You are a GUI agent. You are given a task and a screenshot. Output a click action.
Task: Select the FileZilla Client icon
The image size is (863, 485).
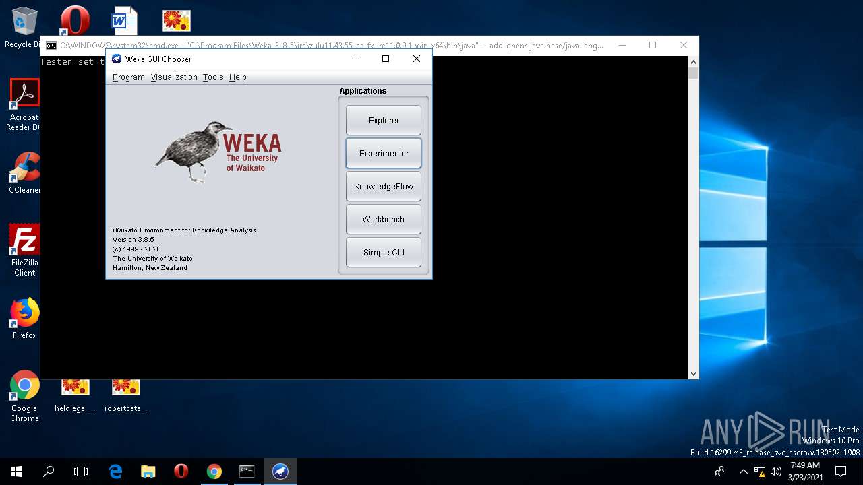pos(24,250)
